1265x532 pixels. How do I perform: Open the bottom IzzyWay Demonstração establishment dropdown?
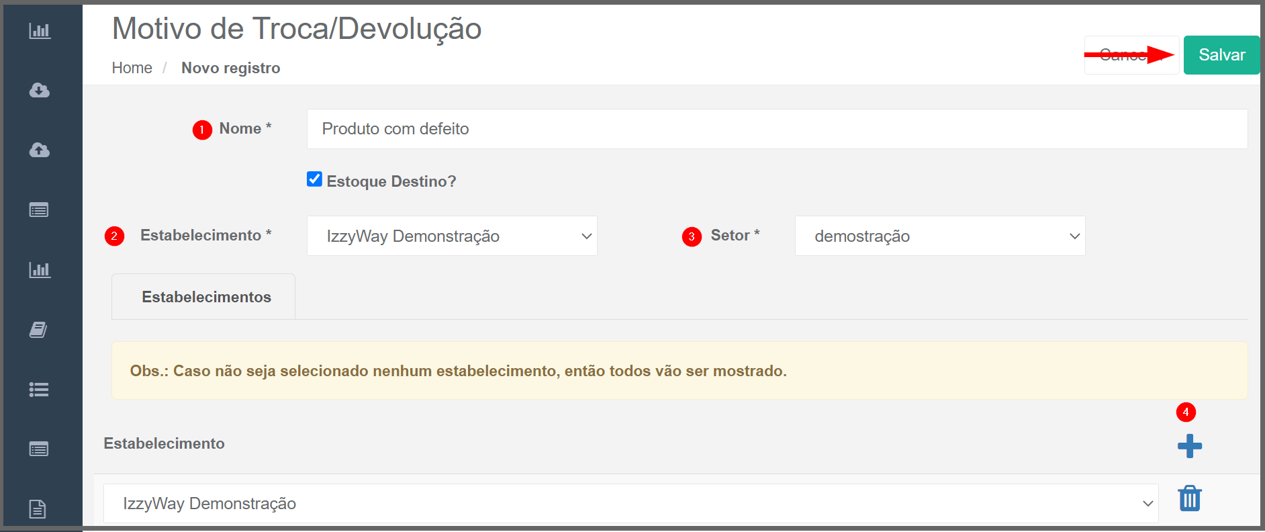point(631,504)
